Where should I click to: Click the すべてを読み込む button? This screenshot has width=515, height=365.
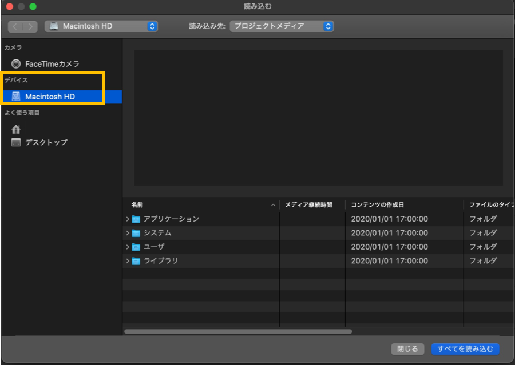coord(465,349)
